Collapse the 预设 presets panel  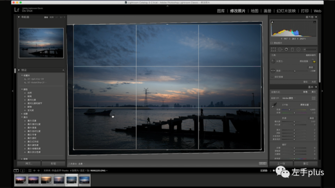(19, 70)
